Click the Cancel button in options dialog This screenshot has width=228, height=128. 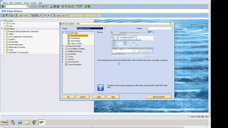pos(83,97)
